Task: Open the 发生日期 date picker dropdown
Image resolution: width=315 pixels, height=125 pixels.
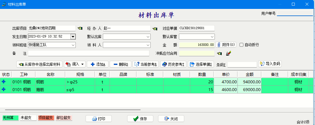Action: (73, 37)
